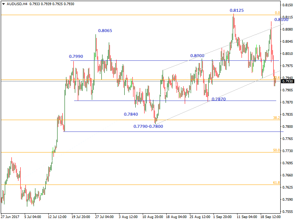Select the 0.8065 high price label
This screenshot has width=295, height=221.
pos(105,31)
